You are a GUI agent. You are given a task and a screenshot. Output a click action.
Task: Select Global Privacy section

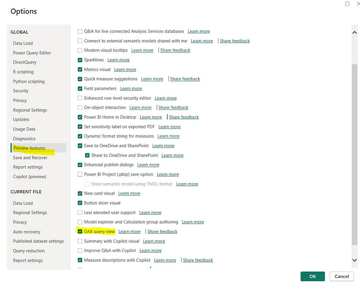point(19,100)
